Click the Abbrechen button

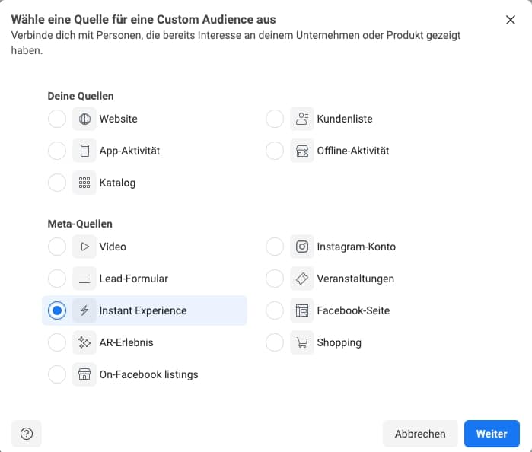click(420, 434)
